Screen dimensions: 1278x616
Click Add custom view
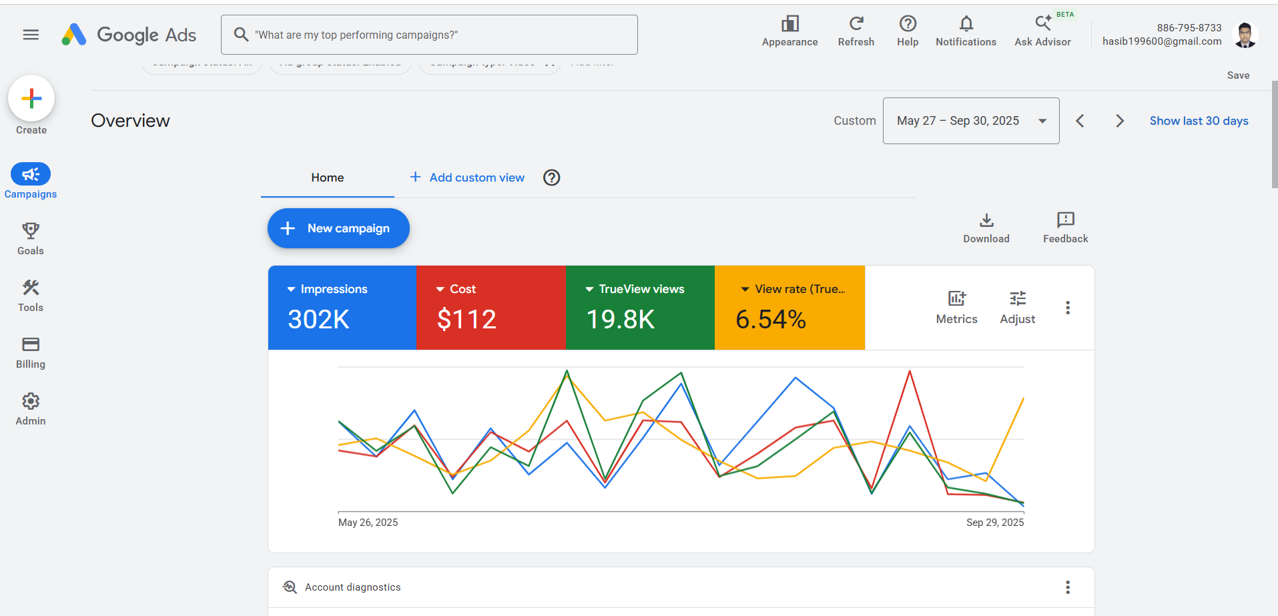467,178
